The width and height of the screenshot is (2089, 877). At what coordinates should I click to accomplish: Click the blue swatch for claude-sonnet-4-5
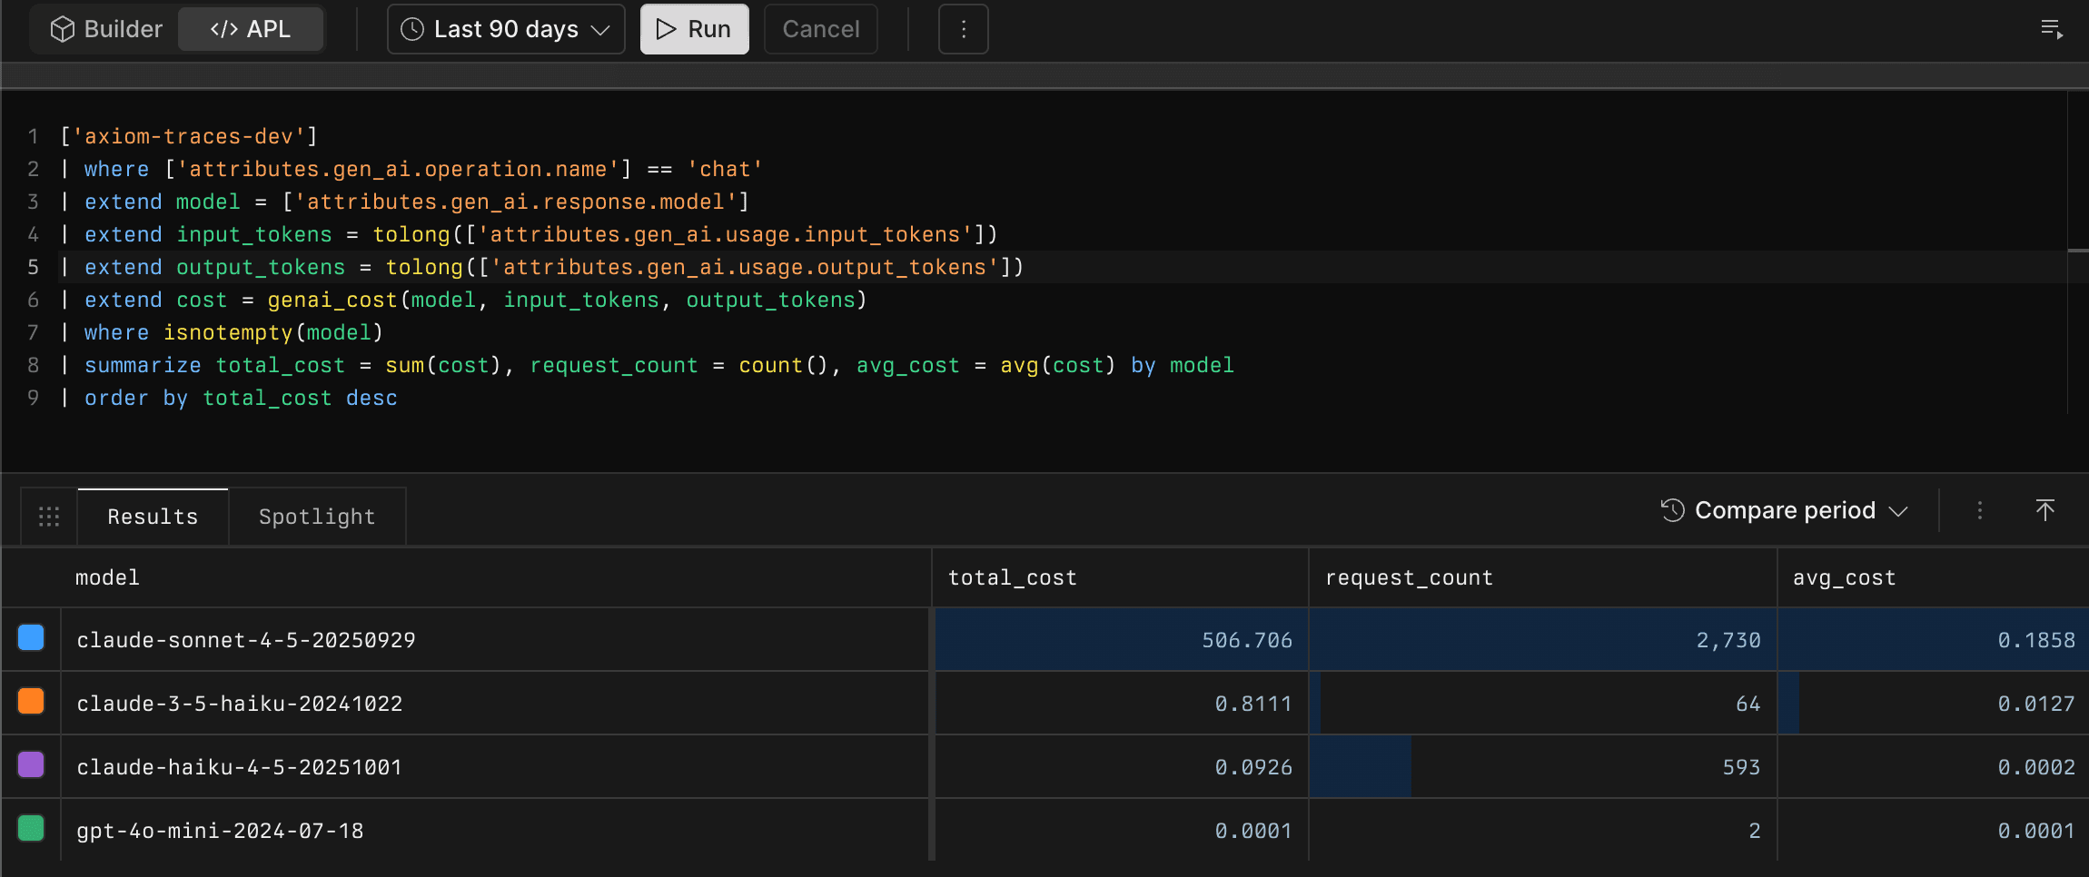click(x=31, y=638)
